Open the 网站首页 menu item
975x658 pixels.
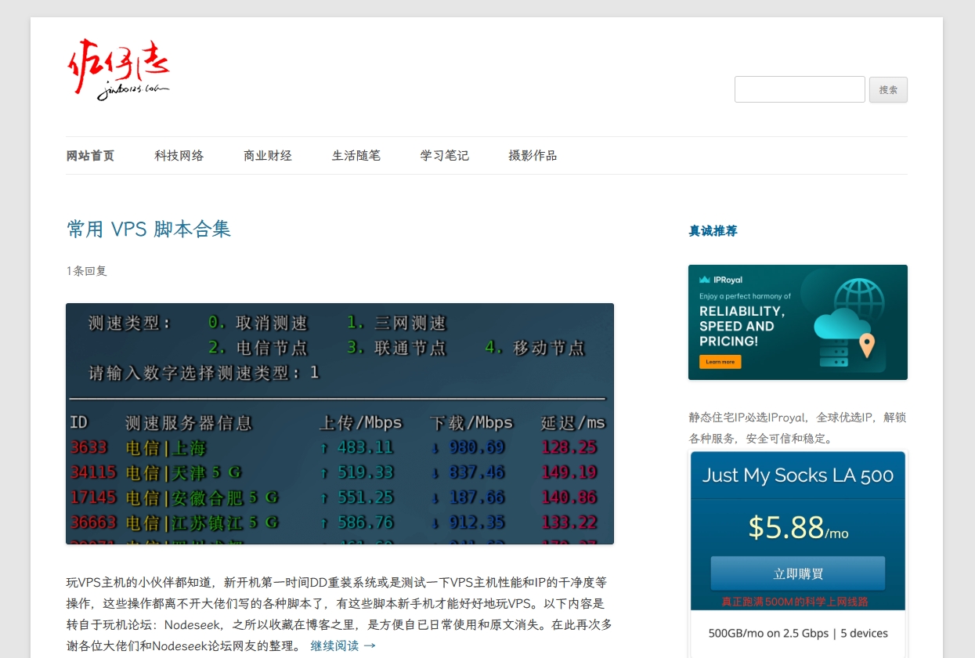point(90,156)
